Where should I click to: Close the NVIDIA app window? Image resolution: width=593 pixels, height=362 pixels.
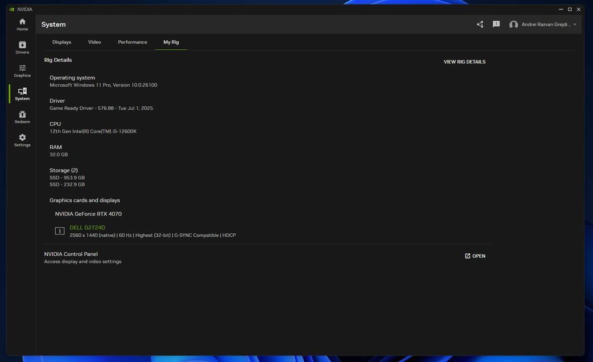click(x=579, y=9)
